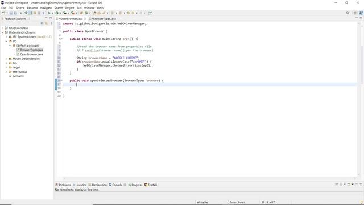Collapse the main method fold marker
The width and height of the screenshot is (364, 205).
click(x=61, y=39)
